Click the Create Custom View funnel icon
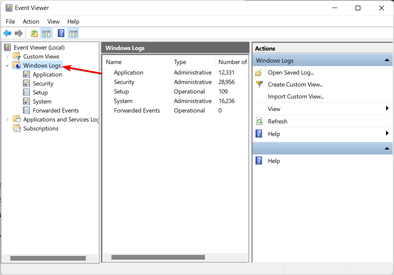 259,85
